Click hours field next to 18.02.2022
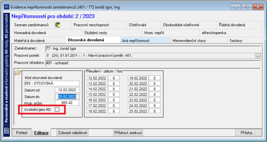The height and width of the screenshot is (142, 267). coord(114,111)
